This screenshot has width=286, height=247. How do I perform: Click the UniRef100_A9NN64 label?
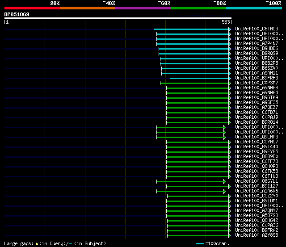click(x=257, y=93)
